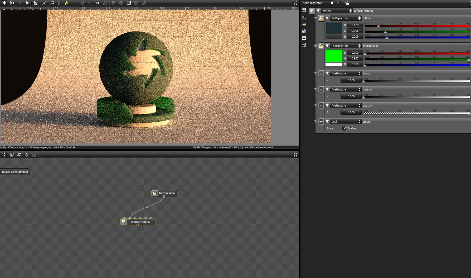Click the dimmed sphere picker icon
Screen dimensions: 471x278
82,3
